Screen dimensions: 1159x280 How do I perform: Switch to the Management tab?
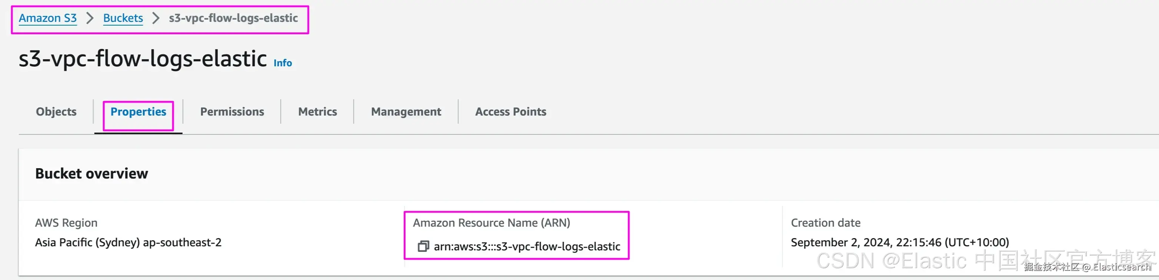click(406, 111)
